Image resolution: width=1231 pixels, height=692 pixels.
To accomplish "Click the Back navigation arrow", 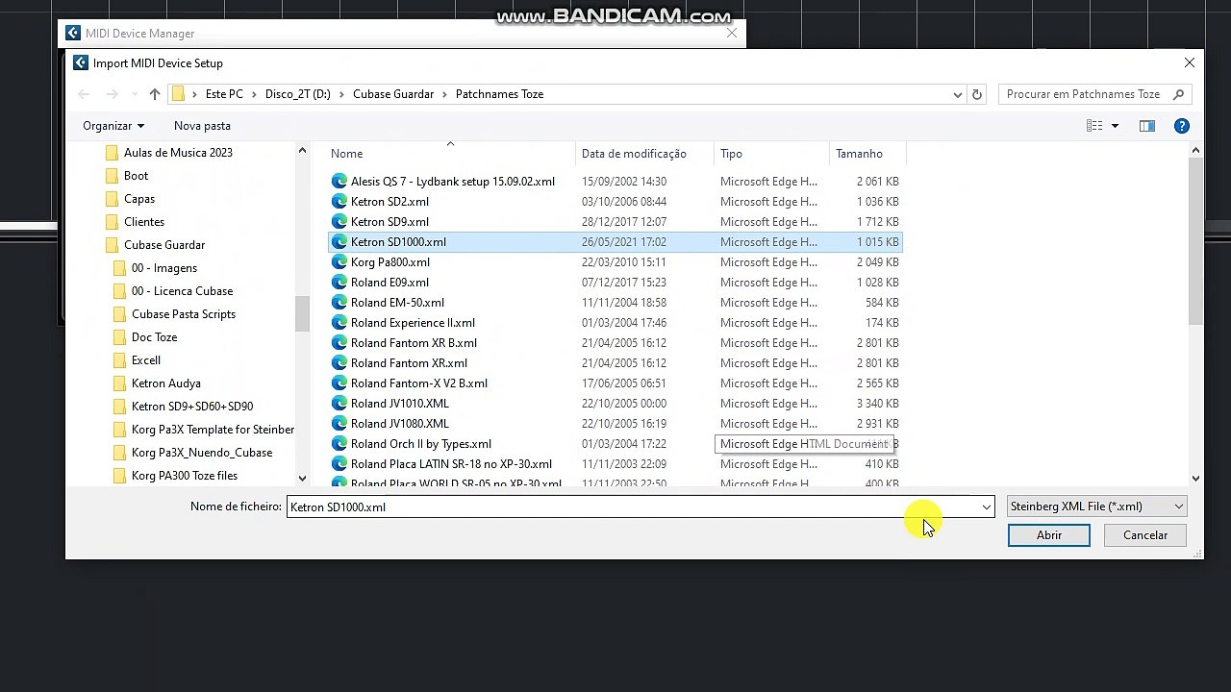I will click(x=84, y=94).
